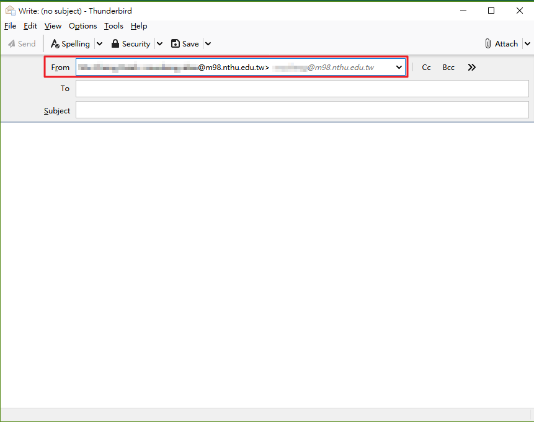Add a Cc field
Screen dimensions: 534x422
point(426,67)
